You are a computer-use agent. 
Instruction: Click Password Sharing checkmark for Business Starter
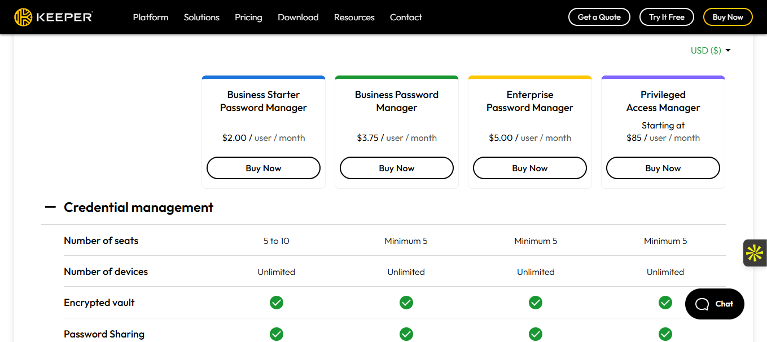point(276,334)
